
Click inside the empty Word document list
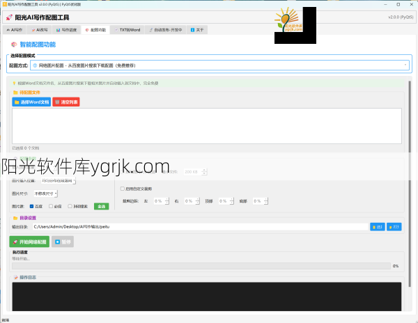pos(207,126)
